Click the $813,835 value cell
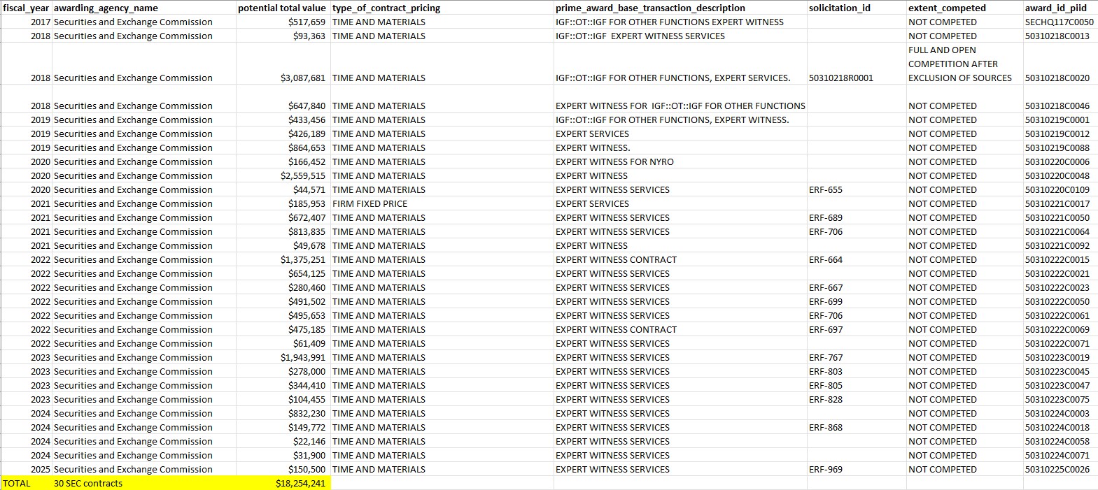This screenshot has width=1098, height=490. click(x=283, y=231)
